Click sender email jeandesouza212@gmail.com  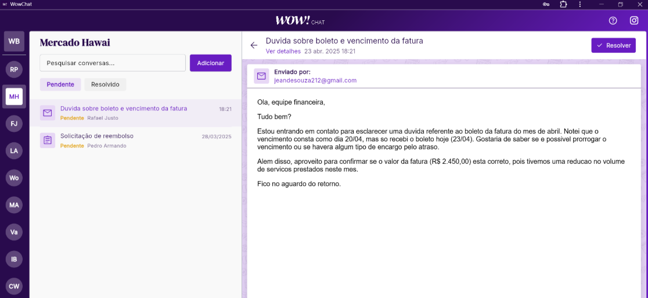[x=315, y=81]
